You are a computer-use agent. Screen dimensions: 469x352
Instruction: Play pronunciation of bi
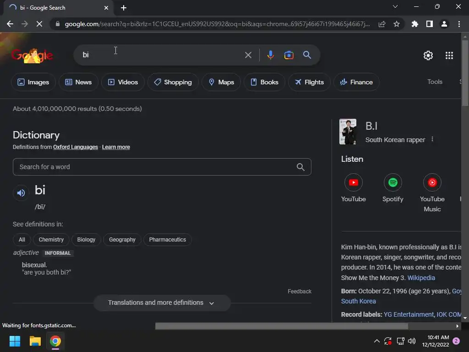click(21, 193)
